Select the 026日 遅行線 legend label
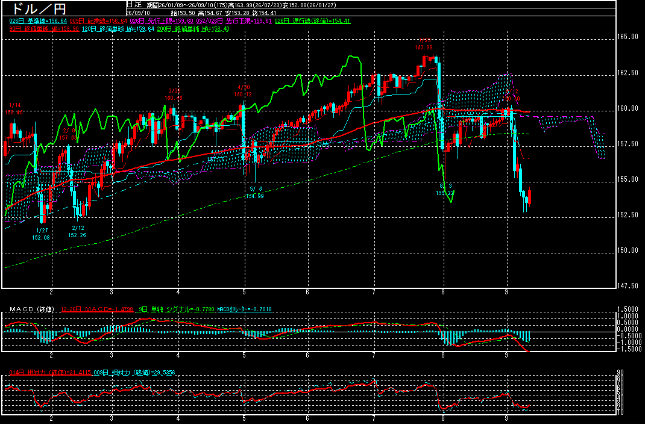 click(x=313, y=21)
